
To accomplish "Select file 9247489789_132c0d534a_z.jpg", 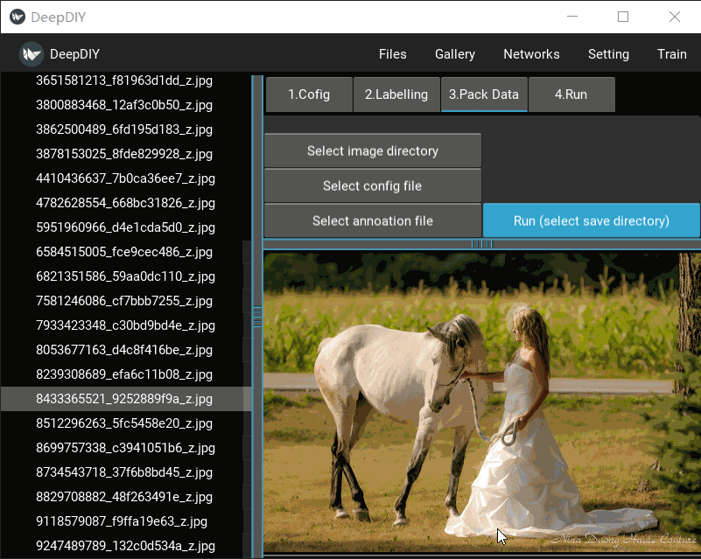I will (x=125, y=546).
